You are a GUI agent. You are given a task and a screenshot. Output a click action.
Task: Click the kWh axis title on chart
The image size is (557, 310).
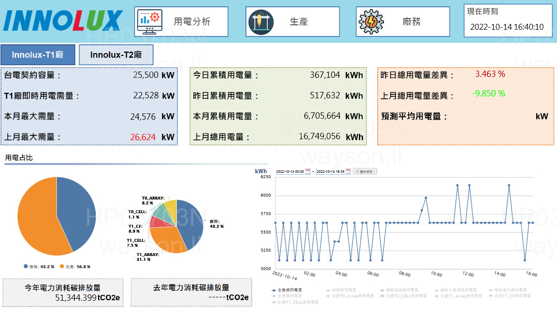[261, 171]
